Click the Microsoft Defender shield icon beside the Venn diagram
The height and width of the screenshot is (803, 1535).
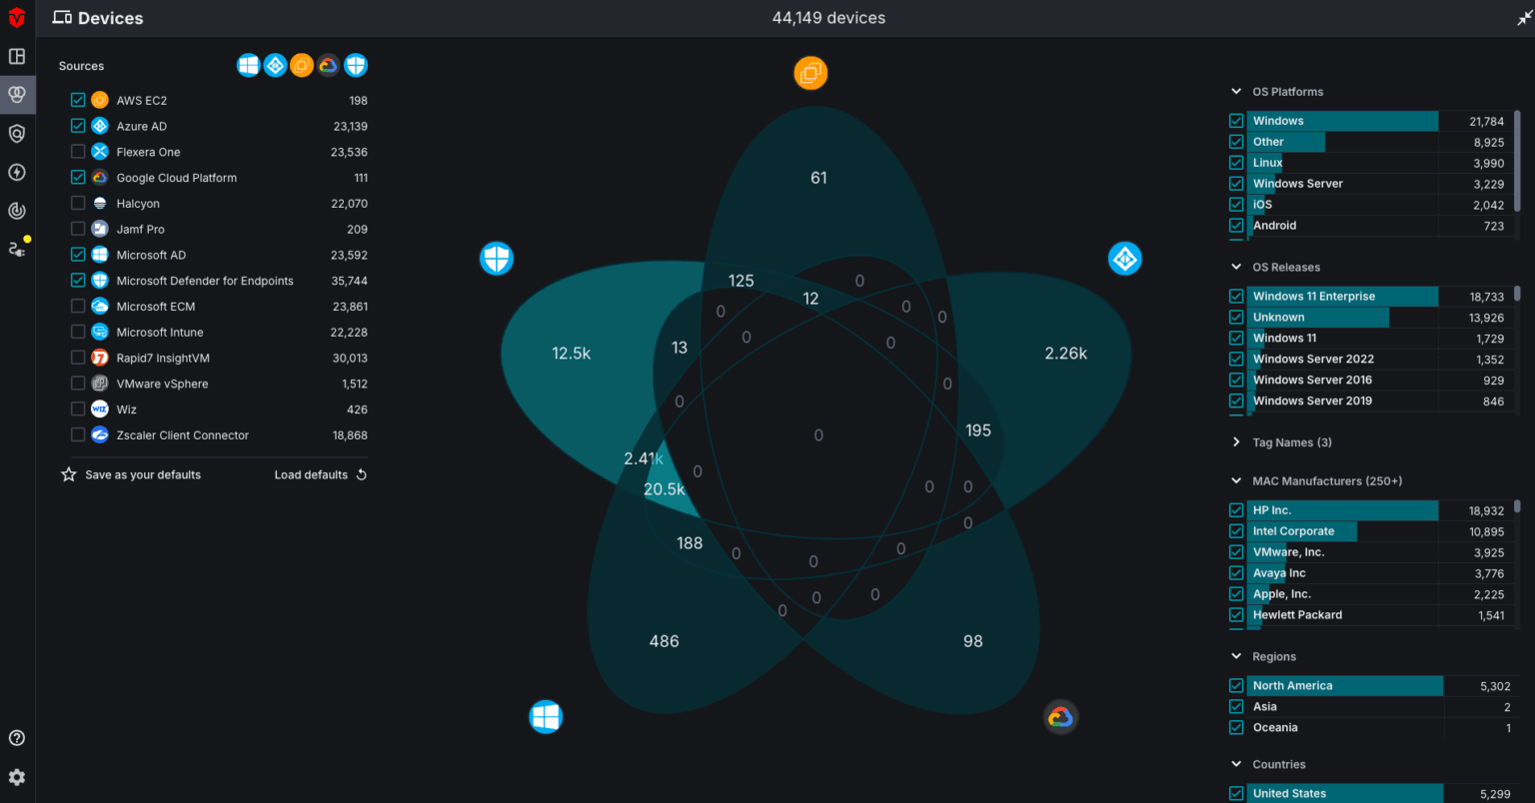(497, 259)
